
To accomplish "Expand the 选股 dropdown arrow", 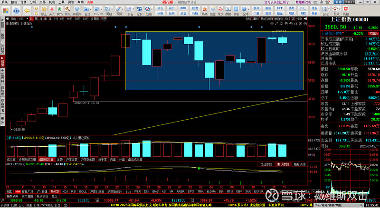I will [152, 9].
